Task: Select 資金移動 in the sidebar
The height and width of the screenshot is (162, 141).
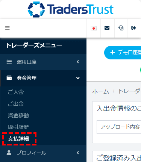Action: point(18,115)
